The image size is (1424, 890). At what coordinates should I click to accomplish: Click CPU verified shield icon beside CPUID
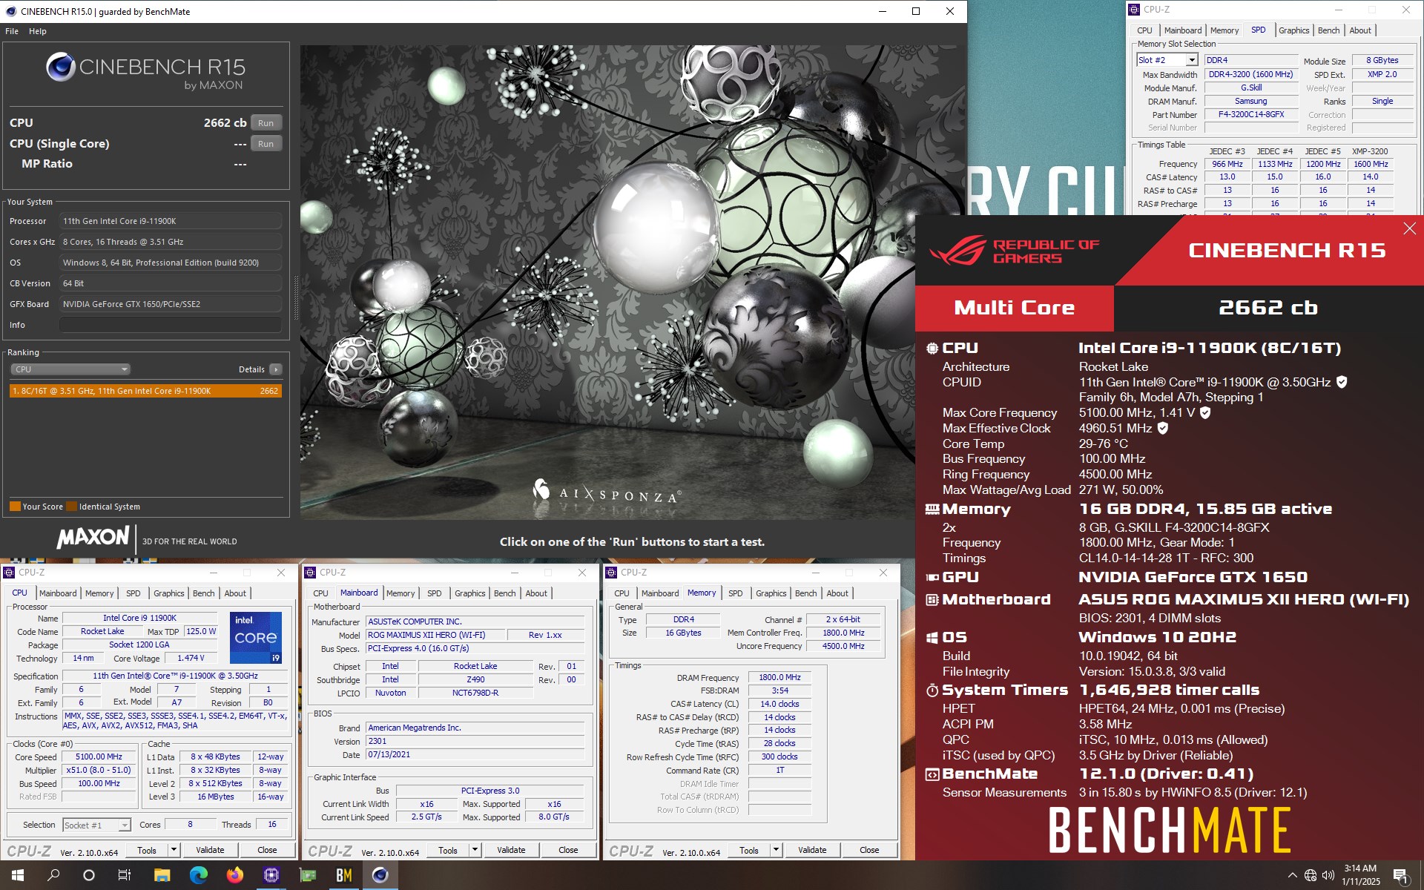point(1342,382)
